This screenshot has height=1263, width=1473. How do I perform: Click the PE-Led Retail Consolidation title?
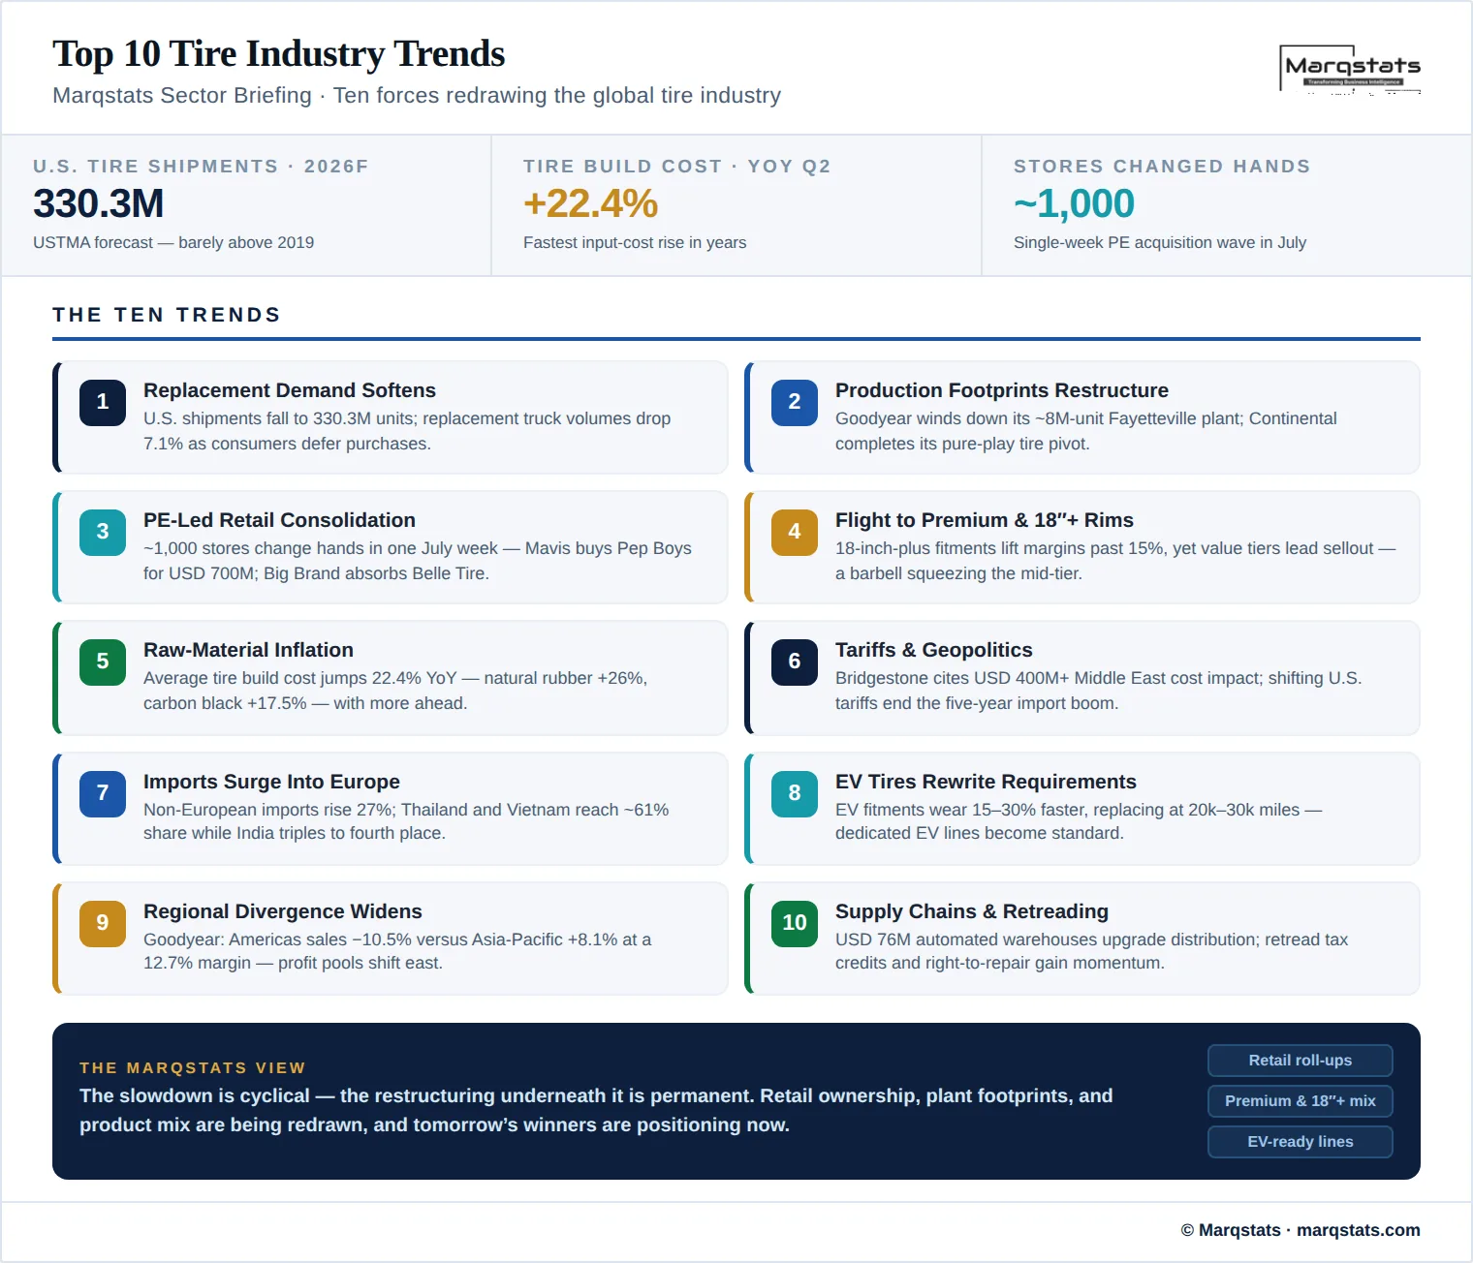(x=279, y=520)
